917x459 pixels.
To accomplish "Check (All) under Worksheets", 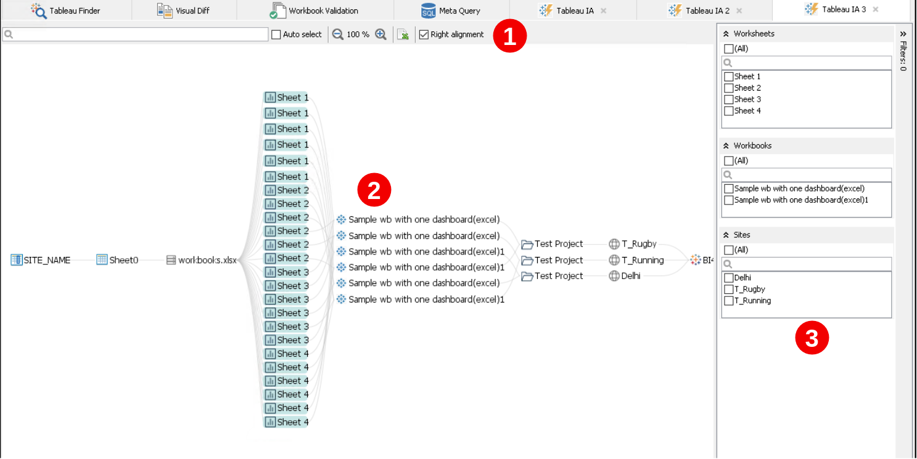I will coord(728,49).
